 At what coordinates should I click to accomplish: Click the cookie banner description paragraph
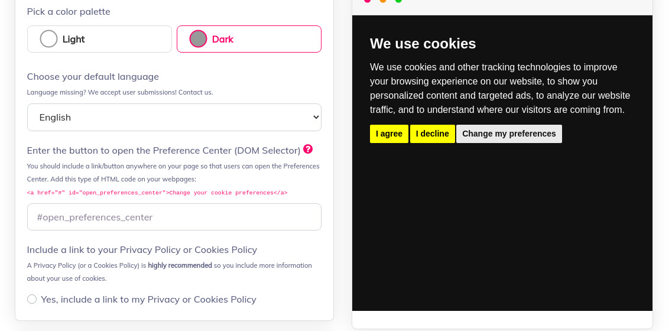[x=499, y=88]
